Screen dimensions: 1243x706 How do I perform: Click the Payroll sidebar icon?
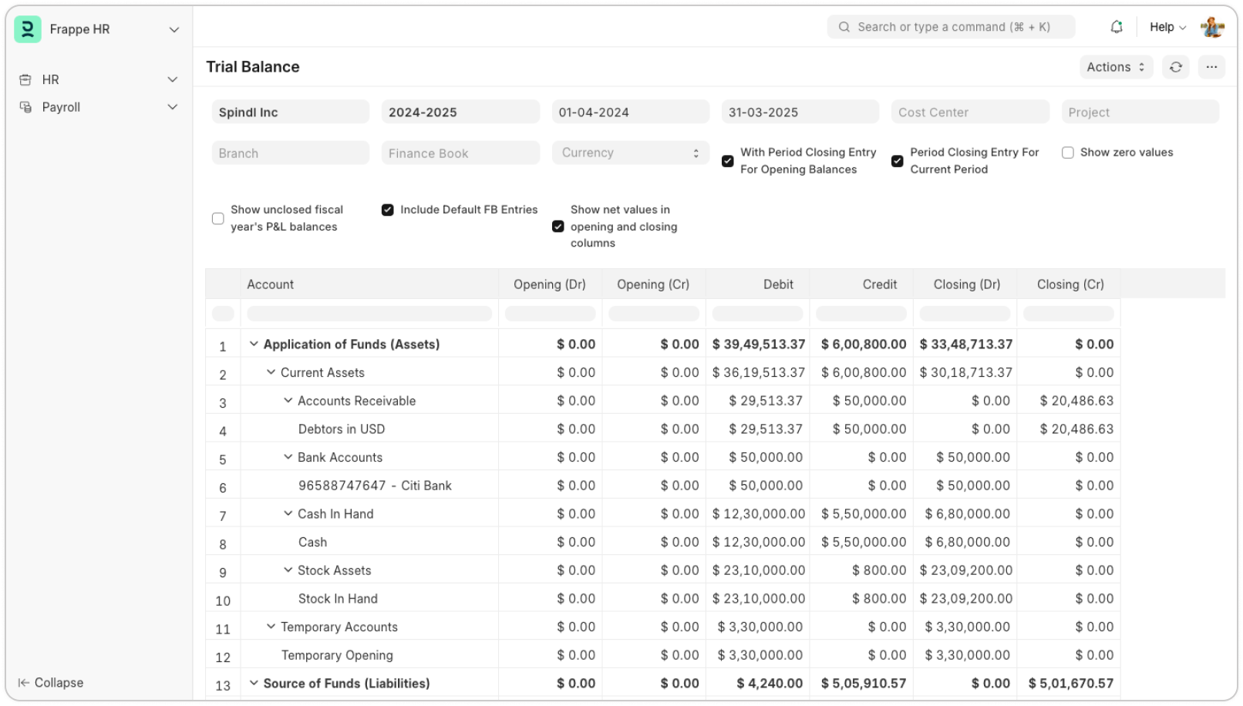click(25, 107)
